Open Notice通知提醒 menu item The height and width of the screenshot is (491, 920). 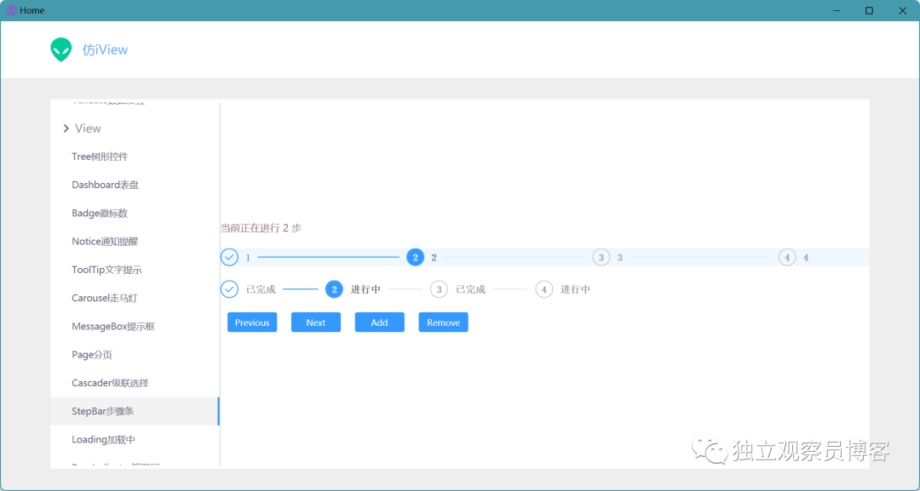tap(135, 242)
